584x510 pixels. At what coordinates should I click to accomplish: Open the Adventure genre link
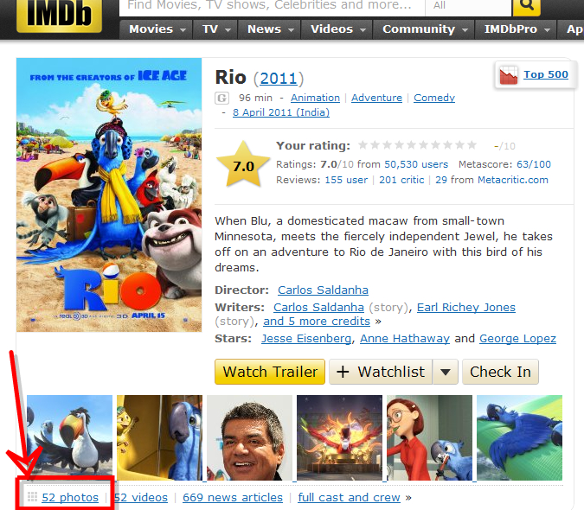click(376, 98)
